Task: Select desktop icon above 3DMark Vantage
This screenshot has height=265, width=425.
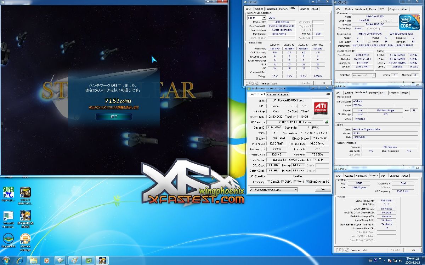Action: pos(25,219)
